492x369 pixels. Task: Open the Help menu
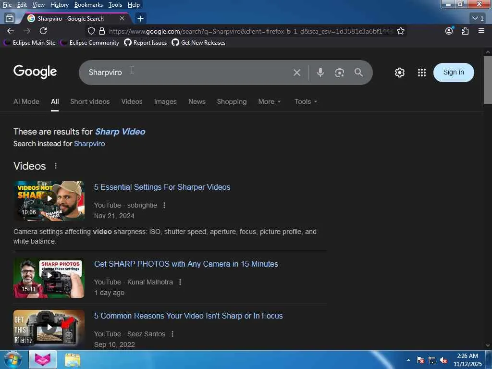point(134,5)
